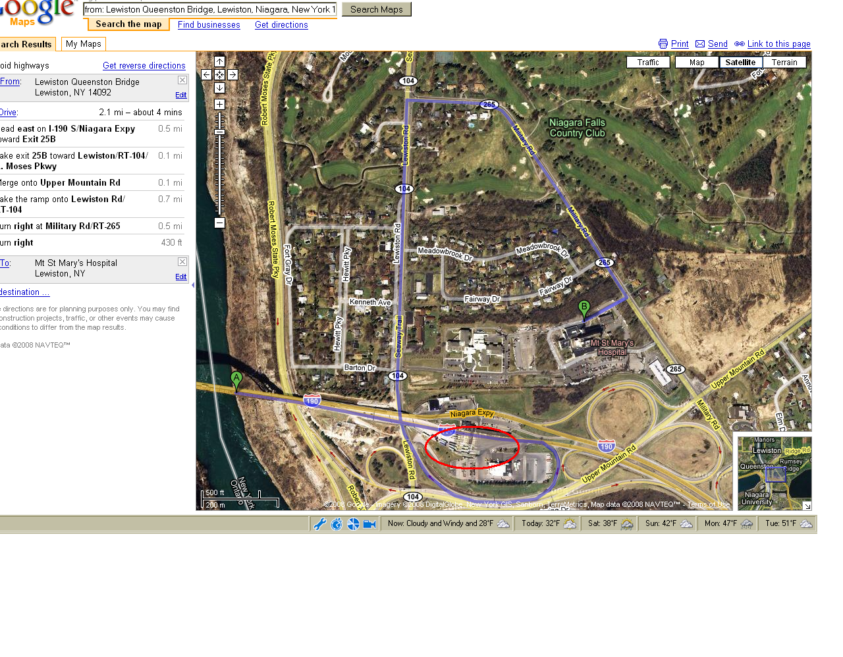Viewport: 843px width, 657px height.
Task: Switch to the plain Map view
Action: pyautogui.click(x=697, y=63)
